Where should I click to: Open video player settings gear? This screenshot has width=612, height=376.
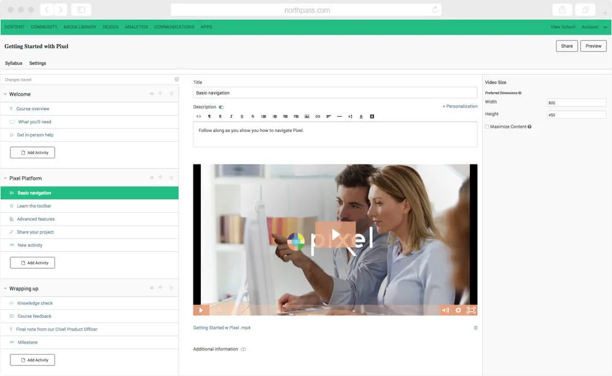pyautogui.click(x=458, y=310)
